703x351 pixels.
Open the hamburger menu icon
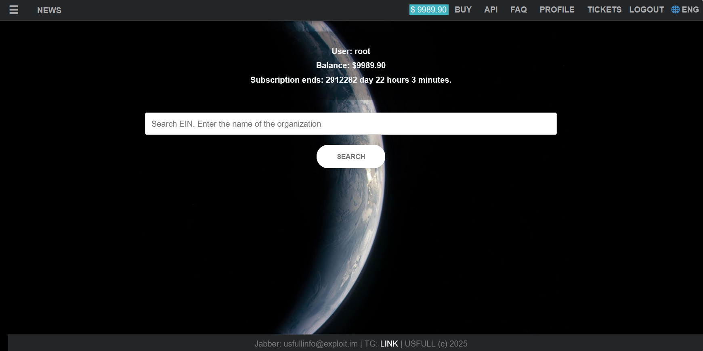[x=14, y=10]
